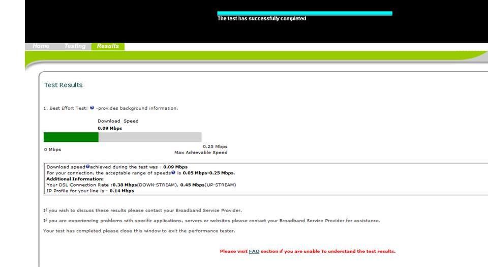
Task: Click the '0.25 Mbps' max label
Action: (215, 146)
